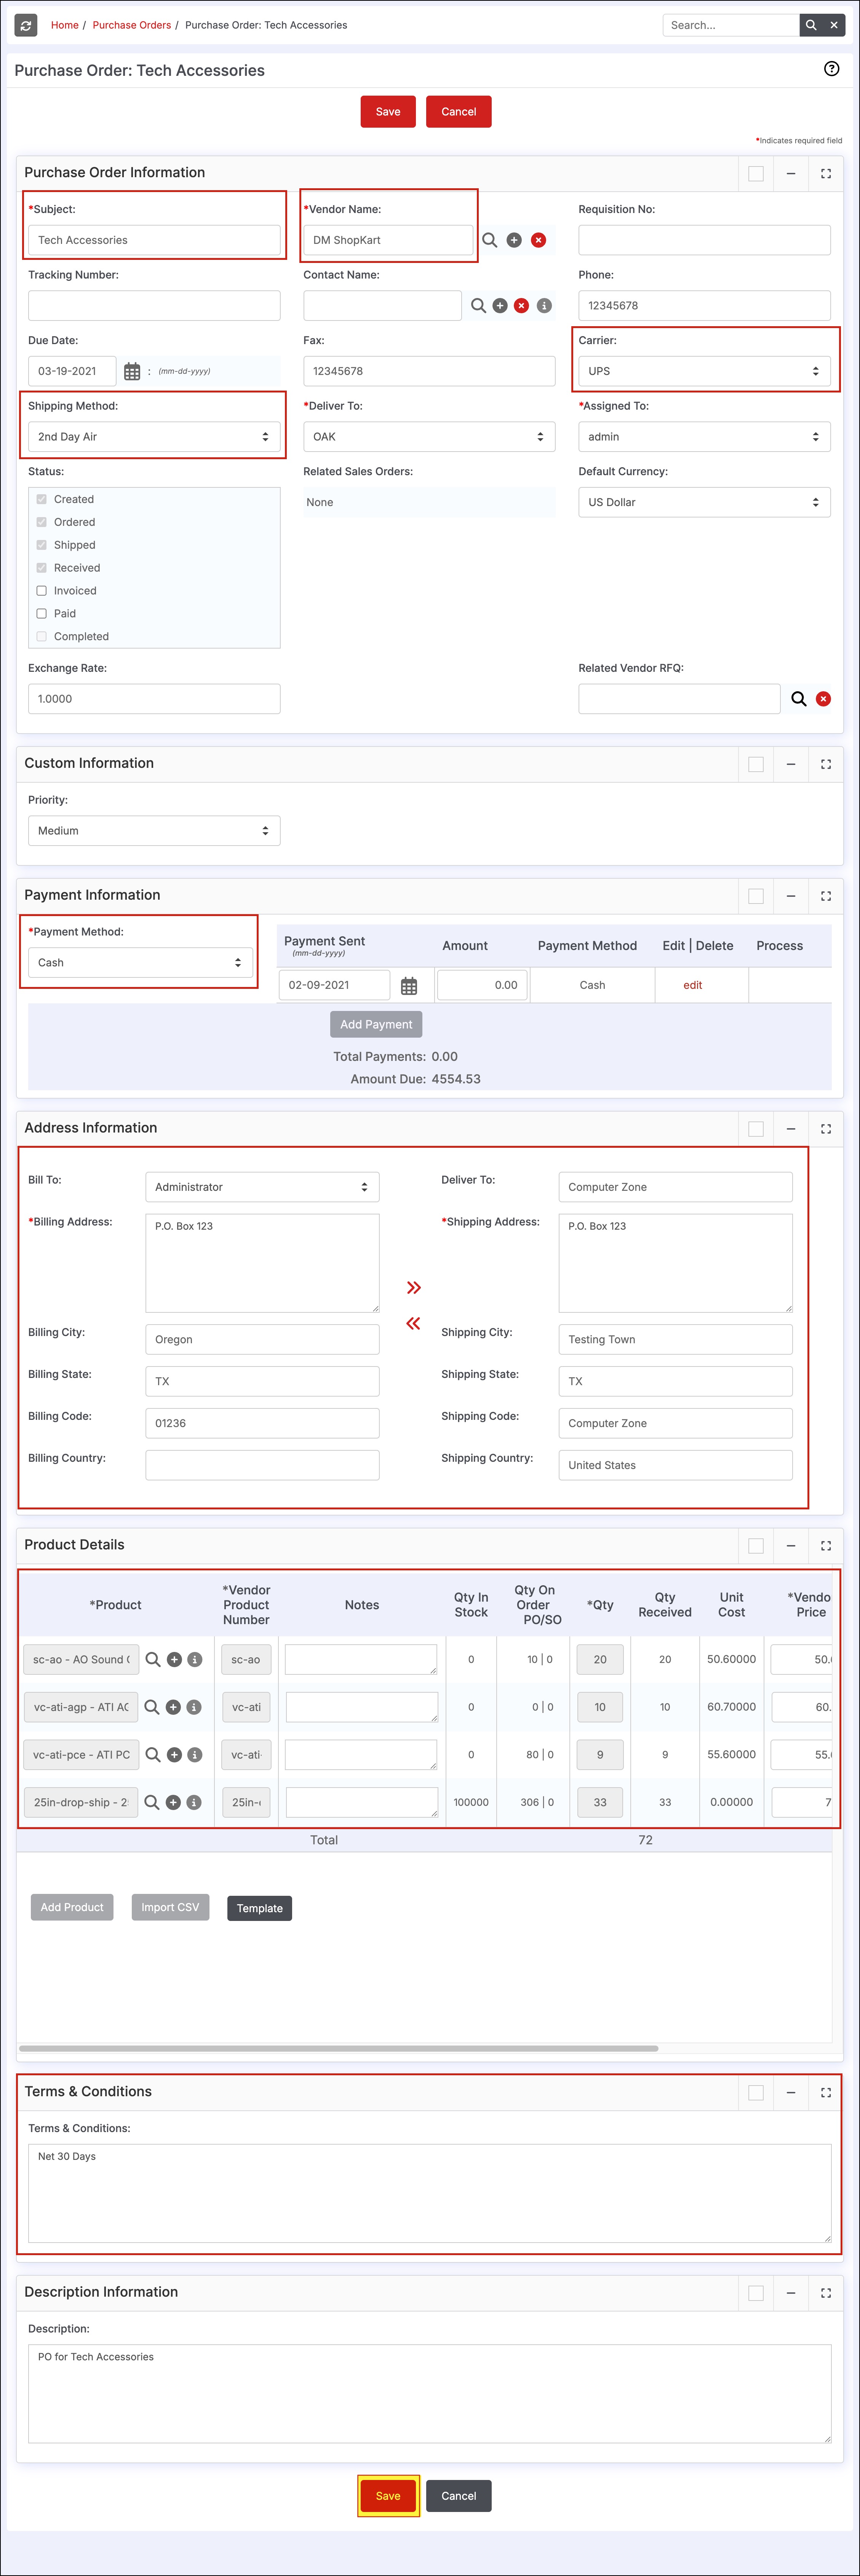Clear Vendor Name with red X icon

[538, 240]
